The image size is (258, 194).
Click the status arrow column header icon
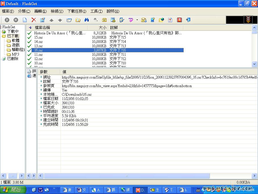[30, 28]
